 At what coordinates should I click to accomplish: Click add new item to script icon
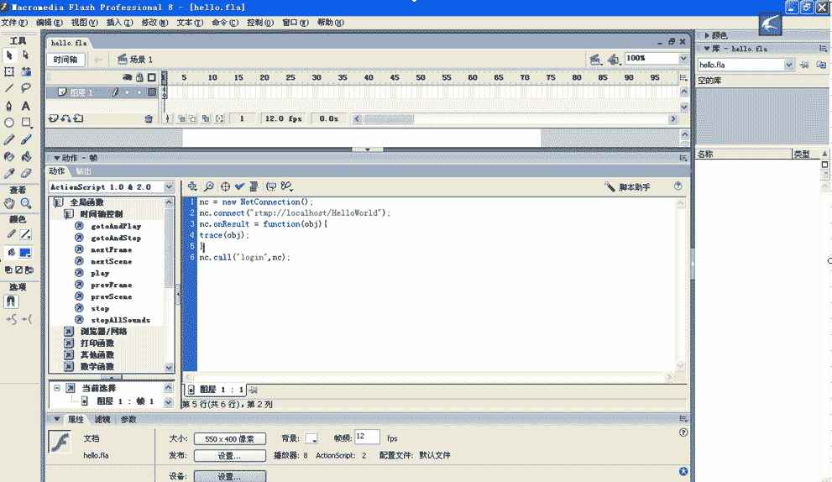192,186
